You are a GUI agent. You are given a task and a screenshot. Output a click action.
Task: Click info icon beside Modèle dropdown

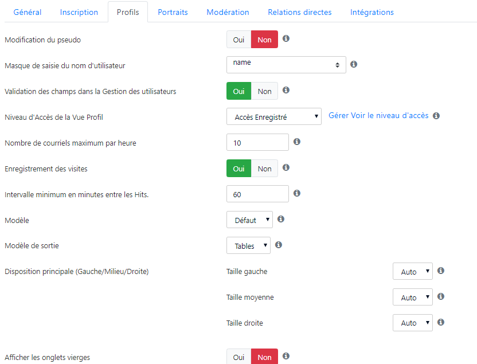pos(281,219)
